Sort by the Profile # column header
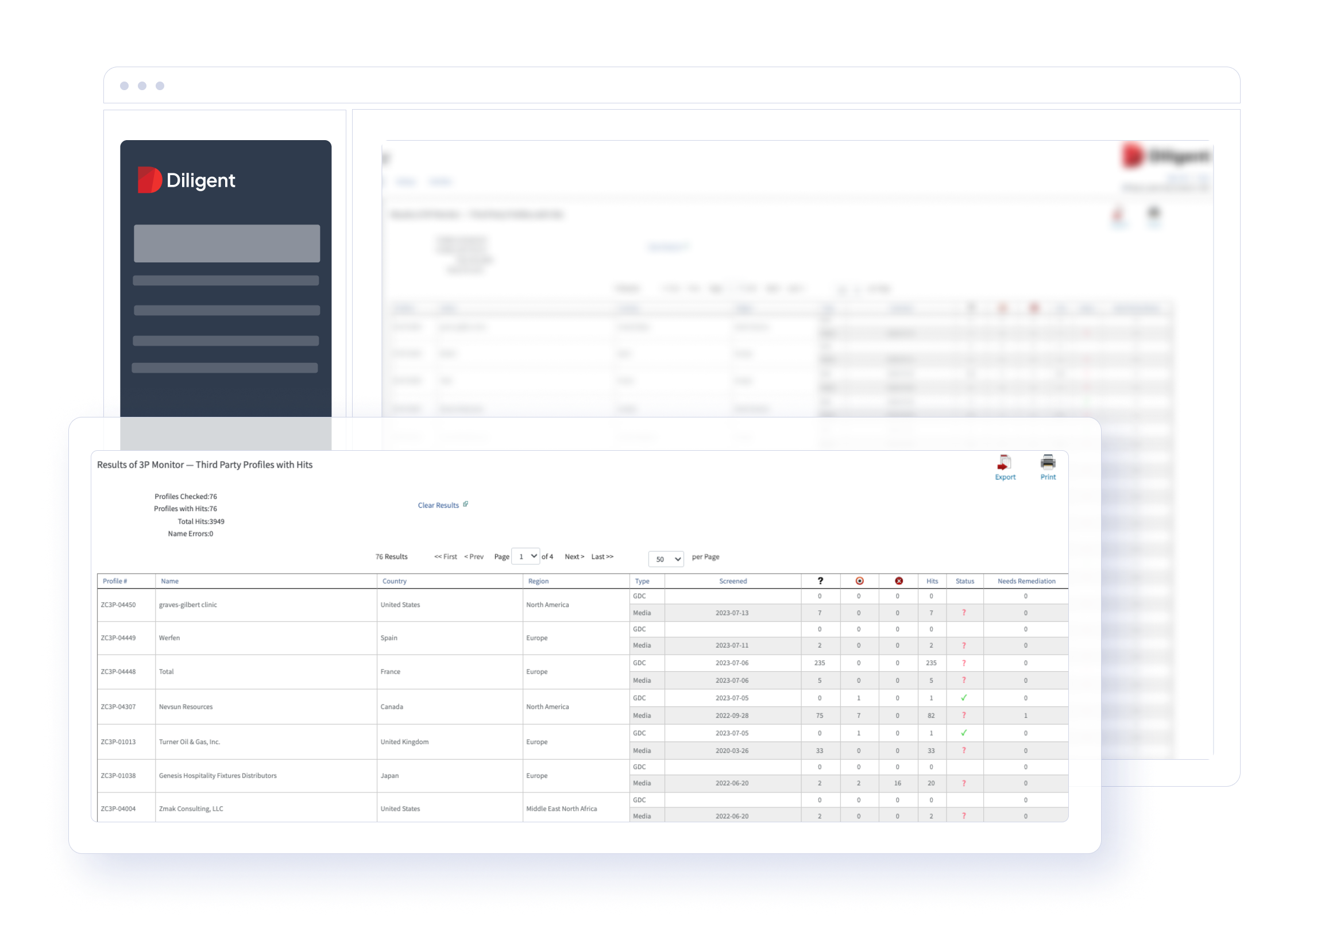The height and width of the screenshot is (936, 1344). pos(115,581)
